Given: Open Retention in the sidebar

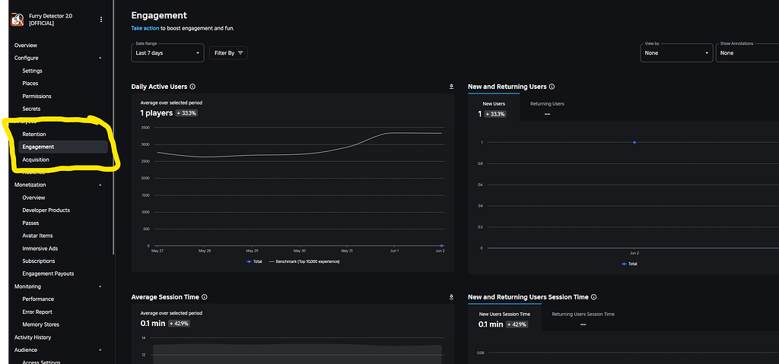Looking at the screenshot, I should tap(34, 134).
